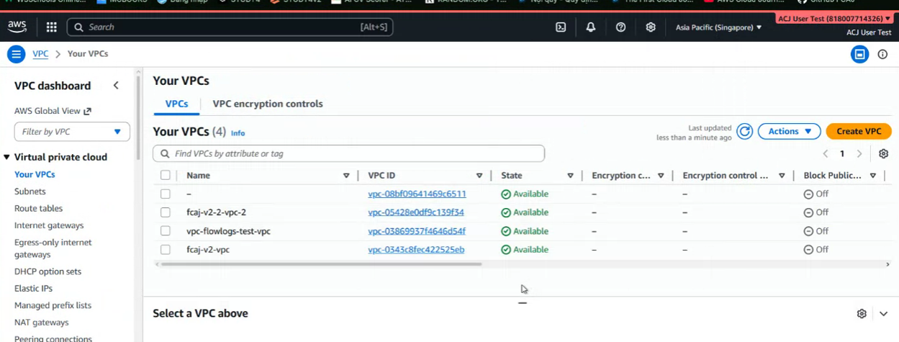Open the vpc-05428e0df9c139f34 link

click(416, 212)
